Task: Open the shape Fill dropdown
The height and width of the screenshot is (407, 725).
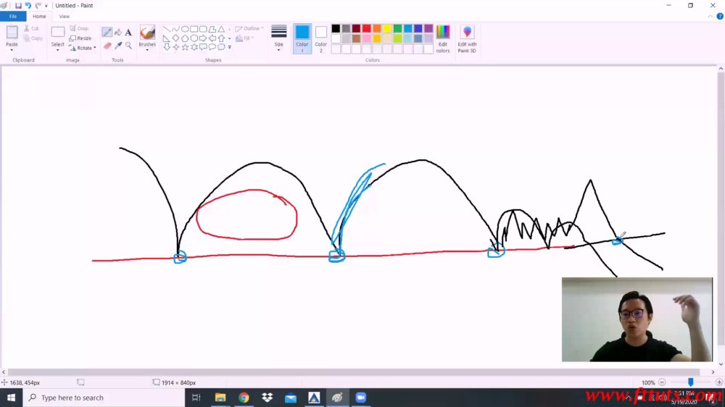Action: pos(245,38)
